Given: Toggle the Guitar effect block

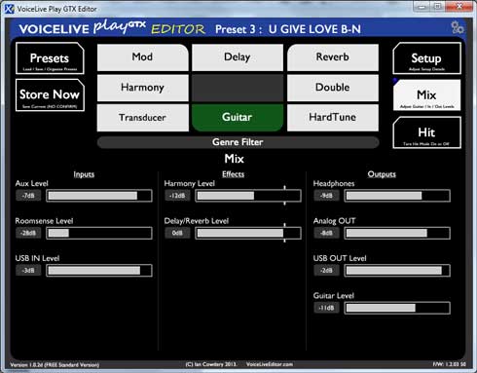Looking at the screenshot, I should pos(238,118).
